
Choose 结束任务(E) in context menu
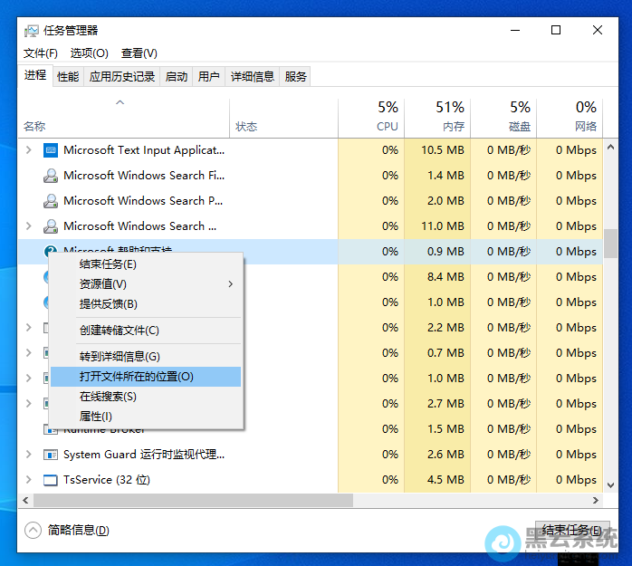coord(146,264)
